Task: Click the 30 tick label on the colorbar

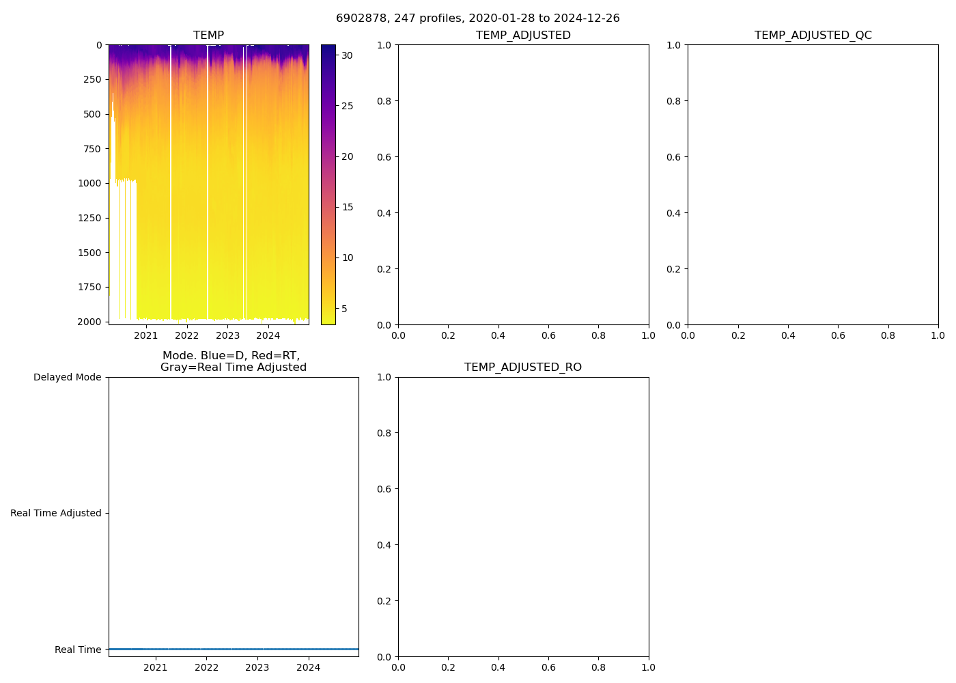Action: 348,55
